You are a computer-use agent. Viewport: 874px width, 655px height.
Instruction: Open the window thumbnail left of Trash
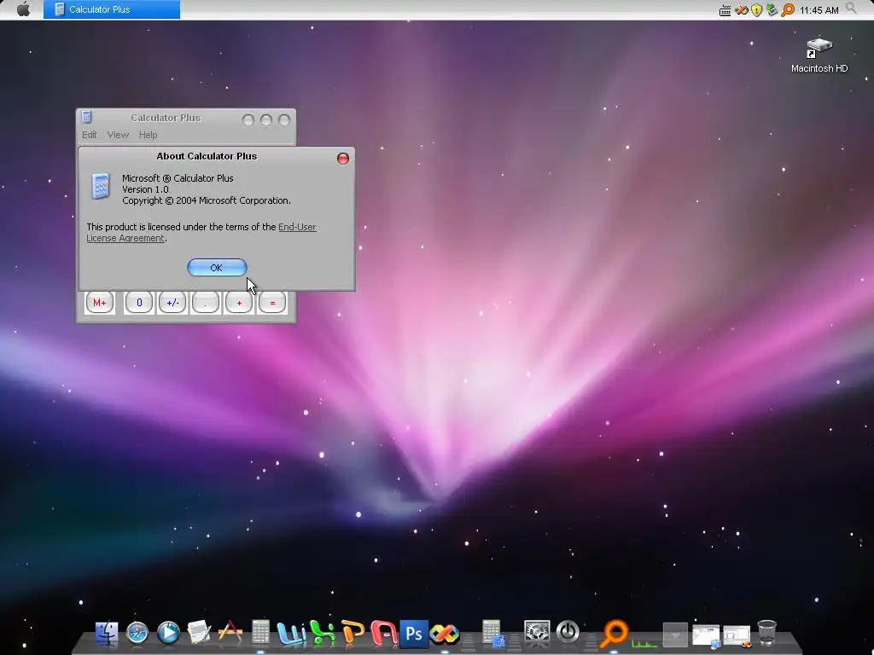tap(737, 635)
